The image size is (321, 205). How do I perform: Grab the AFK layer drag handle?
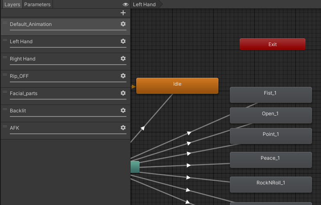[x=5, y=126]
